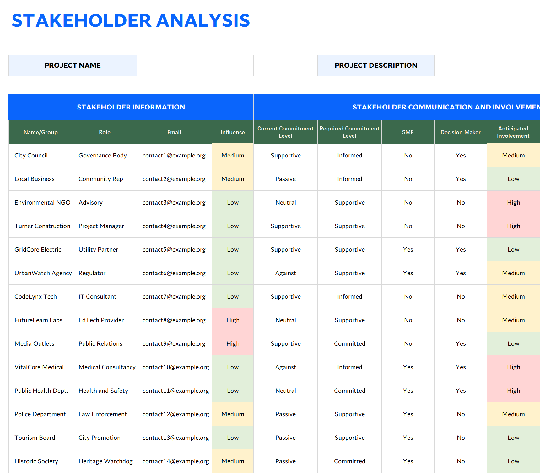Select the Police Department name cell
Viewport: 540px width, 473px height.
pos(41,414)
